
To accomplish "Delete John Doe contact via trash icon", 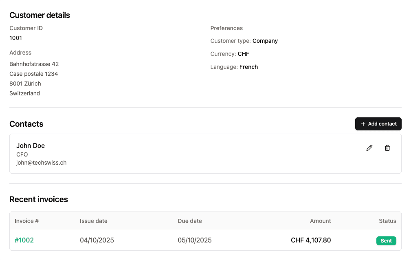I will coord(387,148).
